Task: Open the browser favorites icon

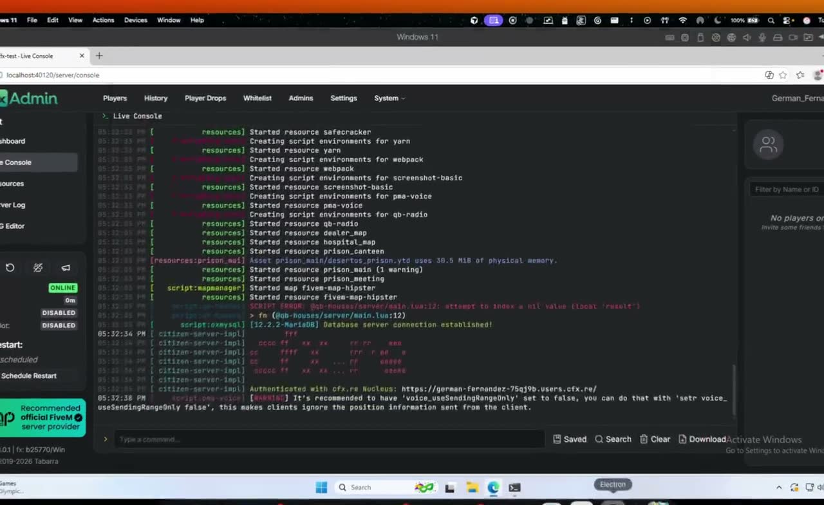Action: 800,75
